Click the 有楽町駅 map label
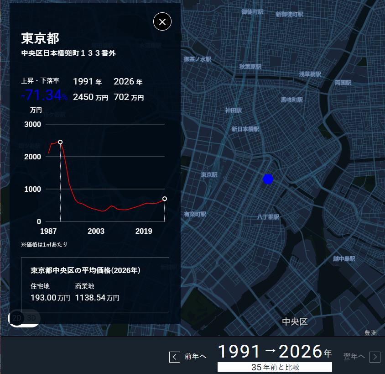Viewport: 385px width, 374px height. [x=195, y=214]
